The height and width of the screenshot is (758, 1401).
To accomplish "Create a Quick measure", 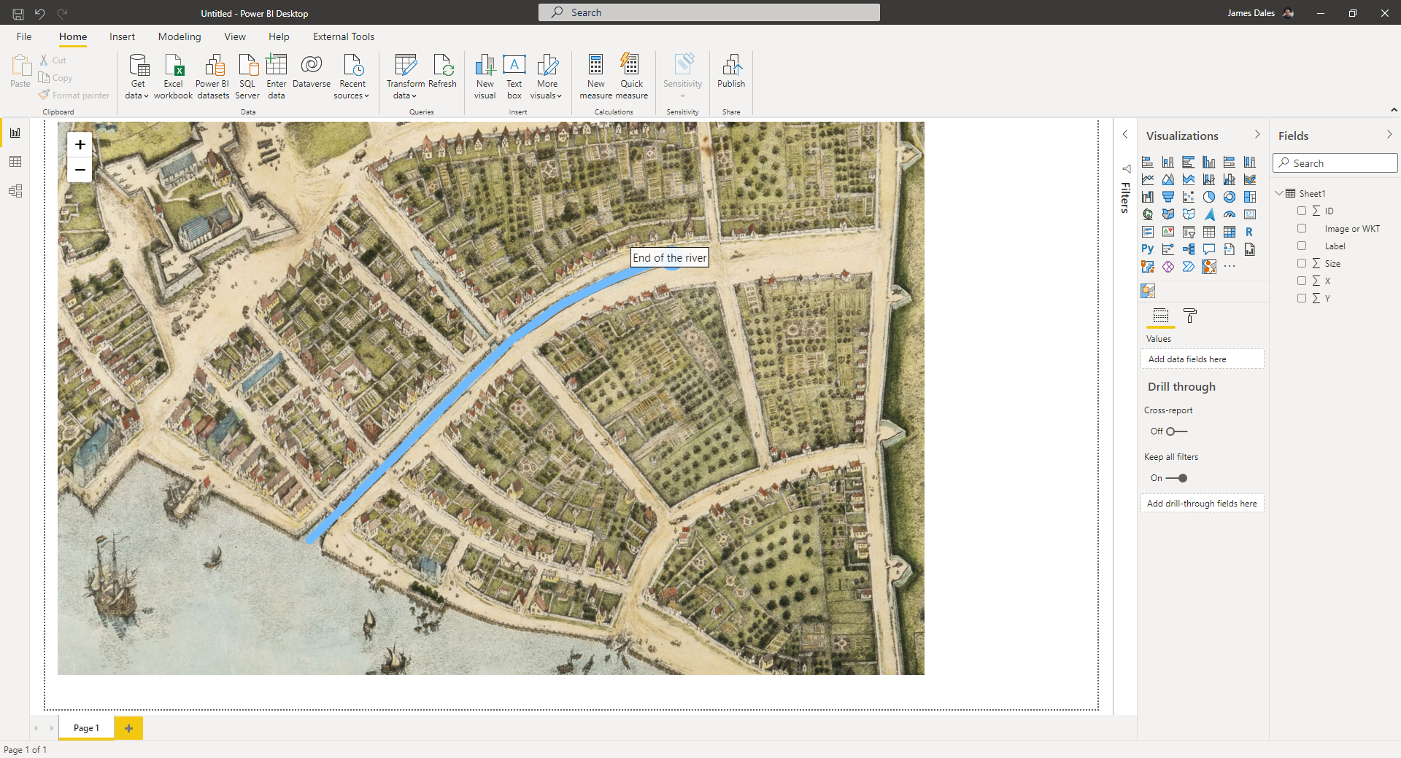I will pyautogui.click(x=631, y=76).
